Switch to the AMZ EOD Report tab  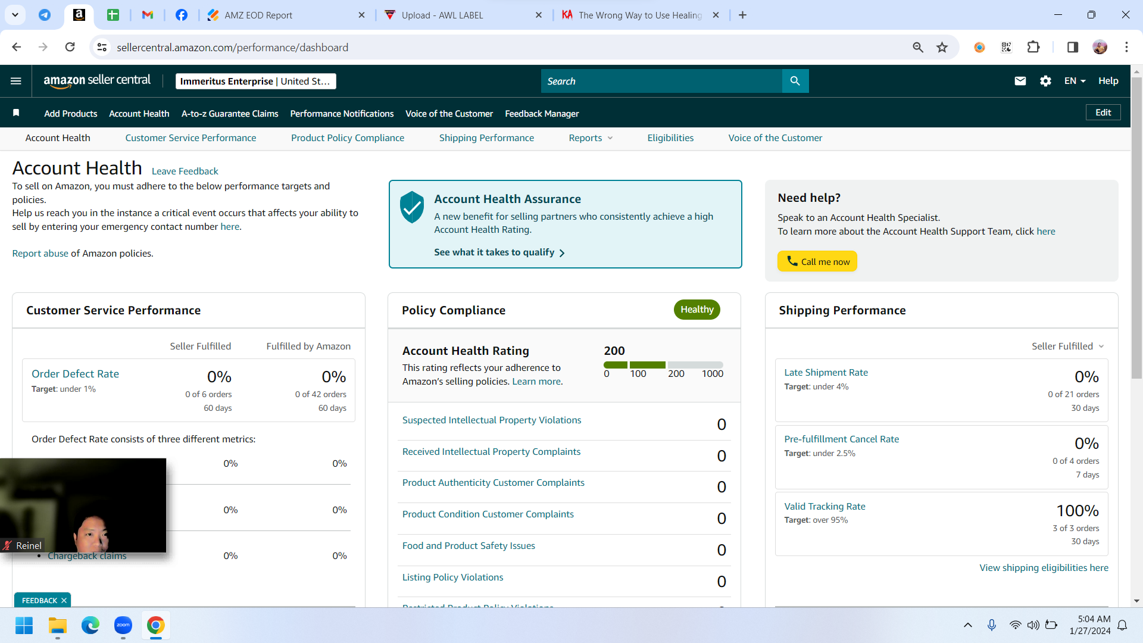pos(286,15)
